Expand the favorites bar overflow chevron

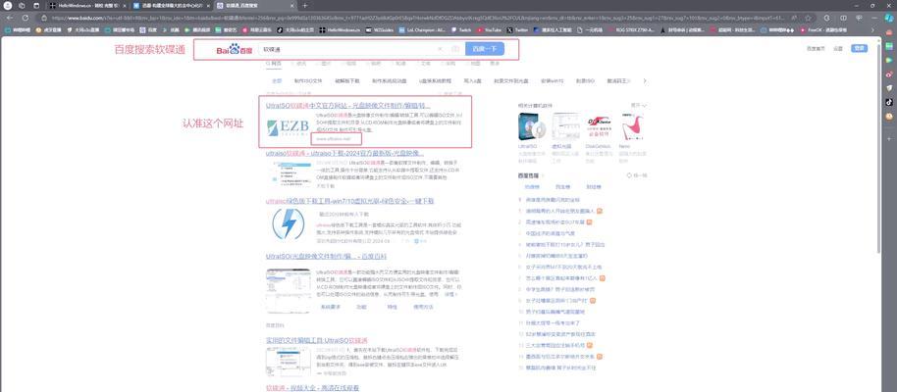point(872,29)
